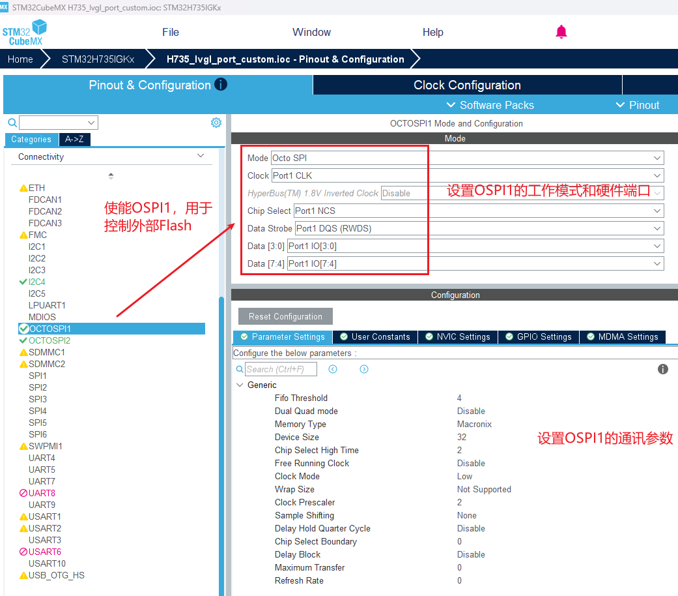Click the Sample Shifting value None
This screenshot has height=596, width=678.
tap(466, 516)
